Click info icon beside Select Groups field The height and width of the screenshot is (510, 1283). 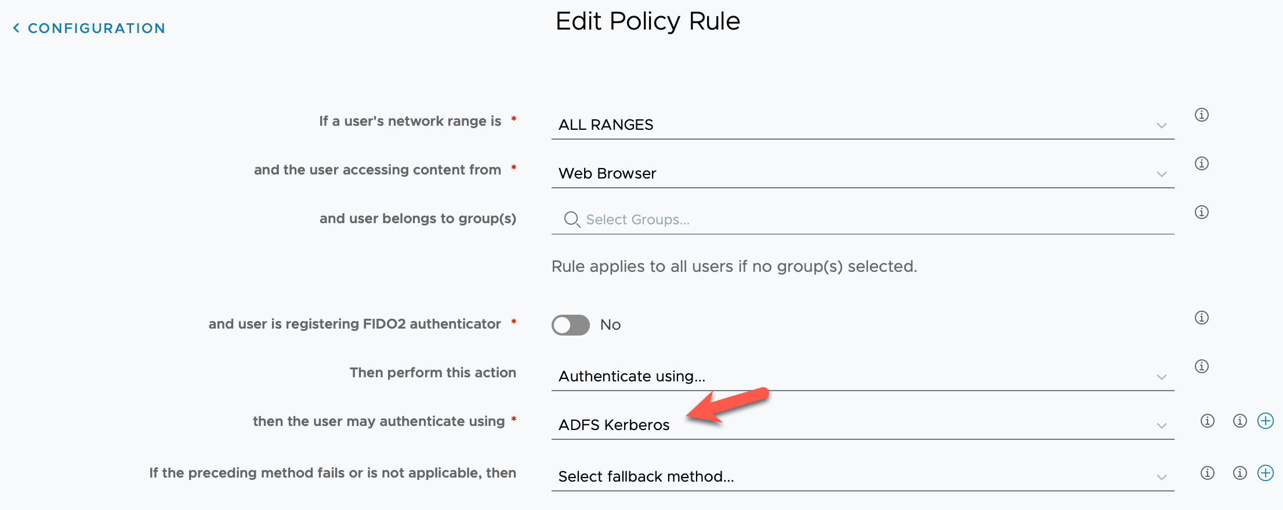pyautogui.click(x=1201, y=212)
